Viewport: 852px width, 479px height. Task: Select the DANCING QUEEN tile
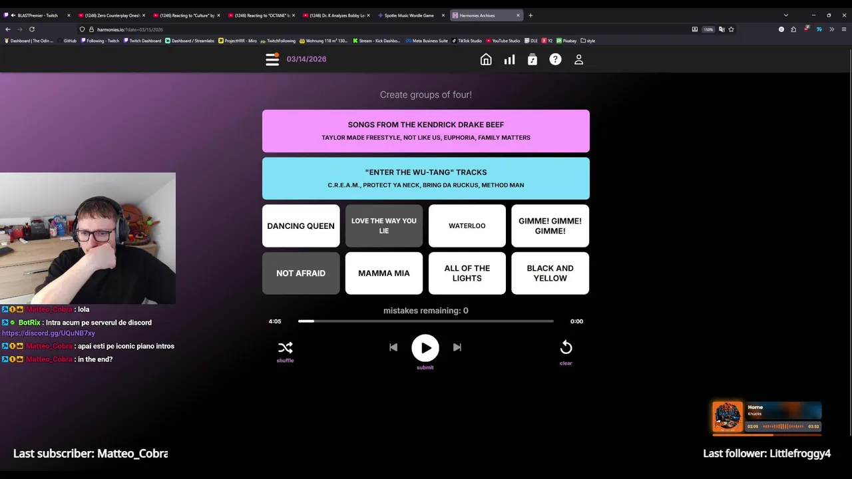[x=301, y=226]
